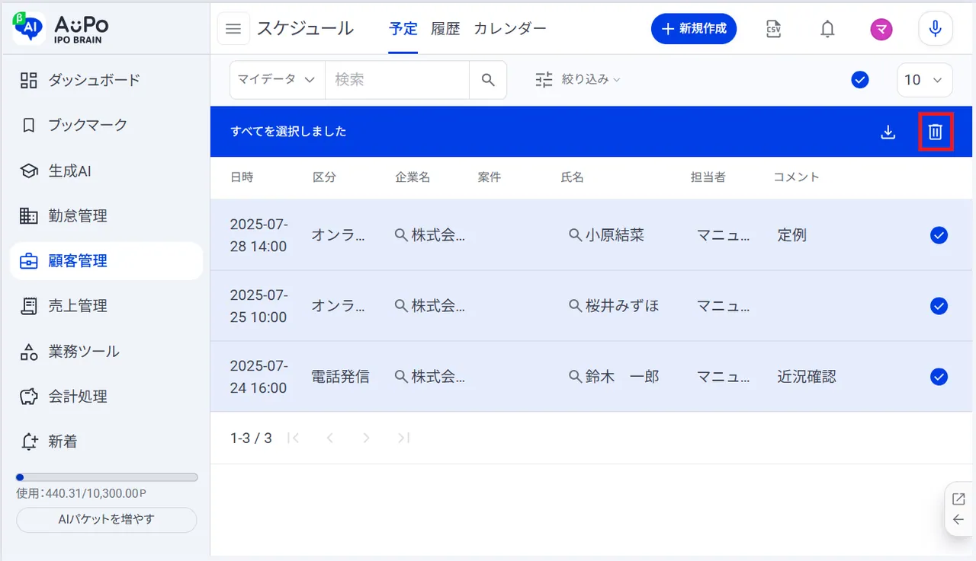Open 売上管理 in the sidebar

(106, 306)
